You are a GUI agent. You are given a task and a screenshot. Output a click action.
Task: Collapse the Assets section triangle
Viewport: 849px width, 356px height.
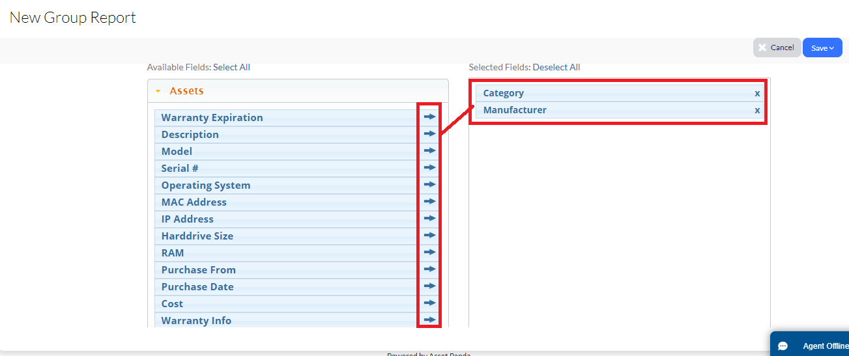pyautogui.click(x=158, y=91)
